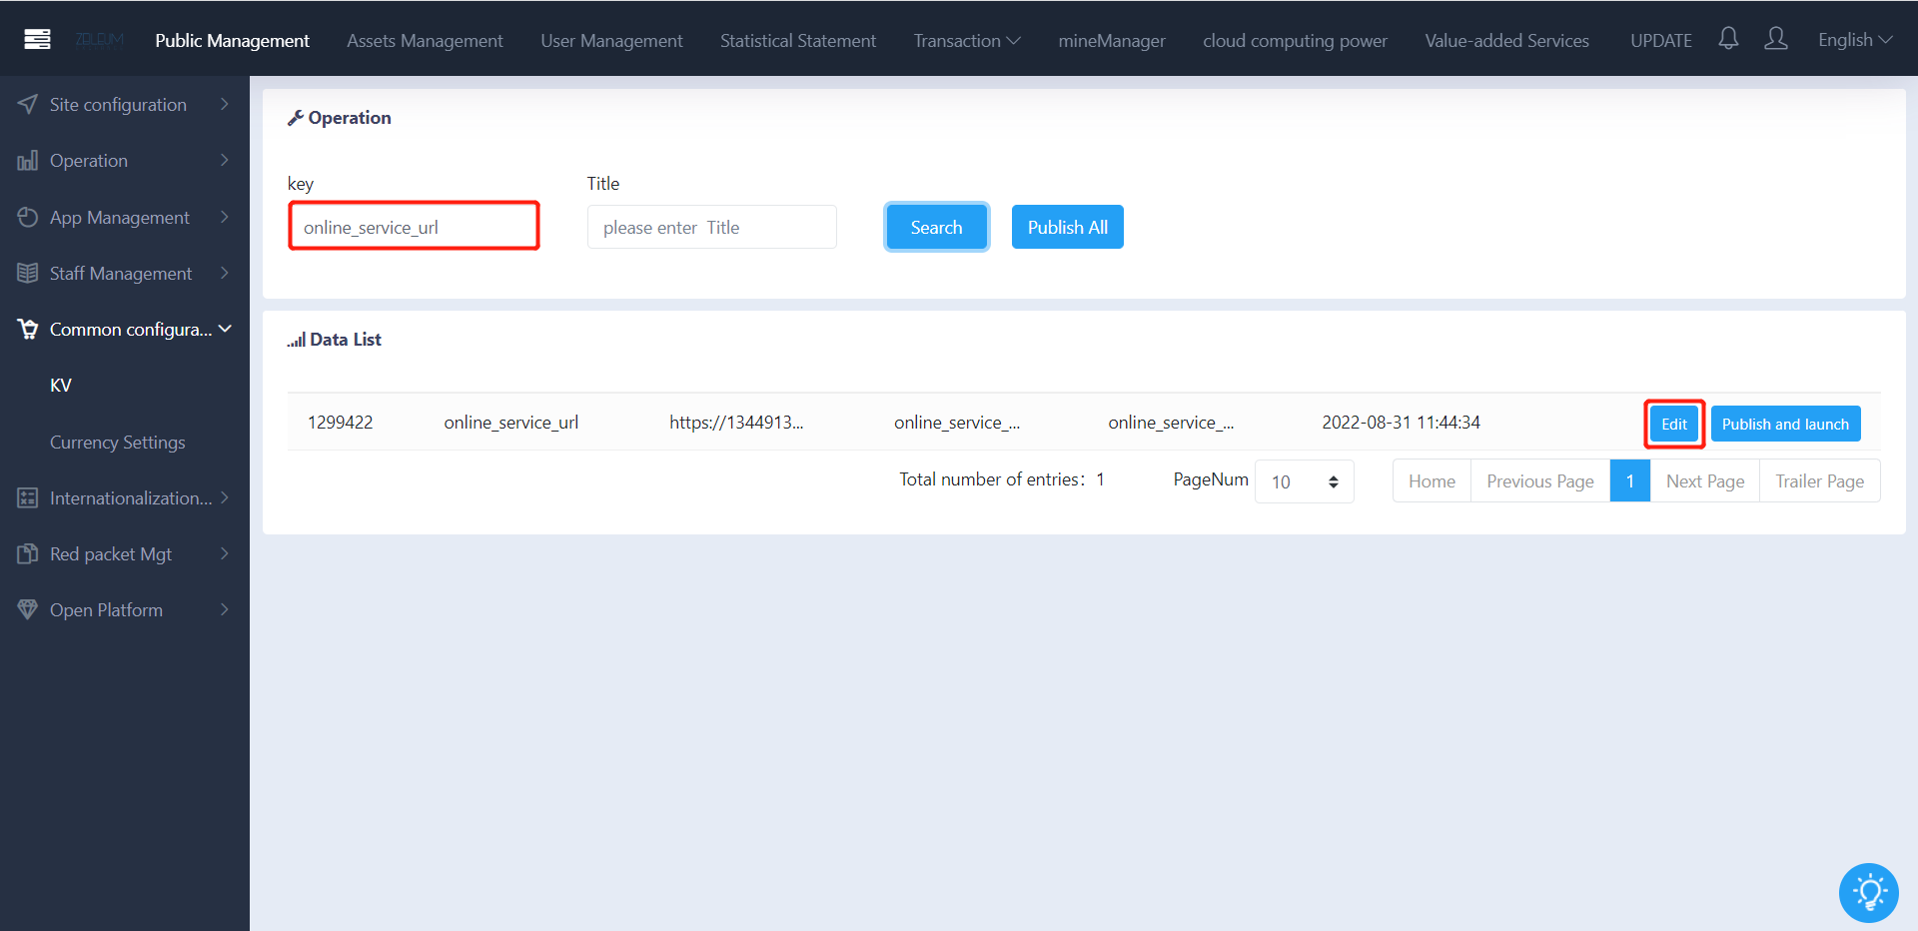1918x931 pixels.
Task: Expand Open Platform chevron
Action: coord(225,609)
